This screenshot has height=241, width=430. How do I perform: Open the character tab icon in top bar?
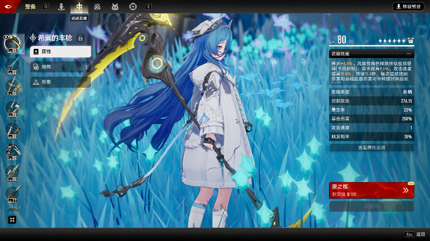61,7
